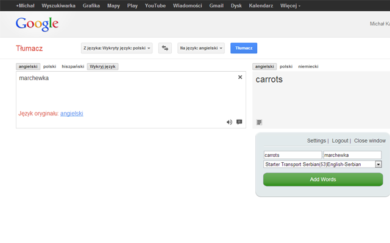Expand the Starter Transport Serbian word list dropdown
This screenshot has width=390, height=243.
[378, 164]
